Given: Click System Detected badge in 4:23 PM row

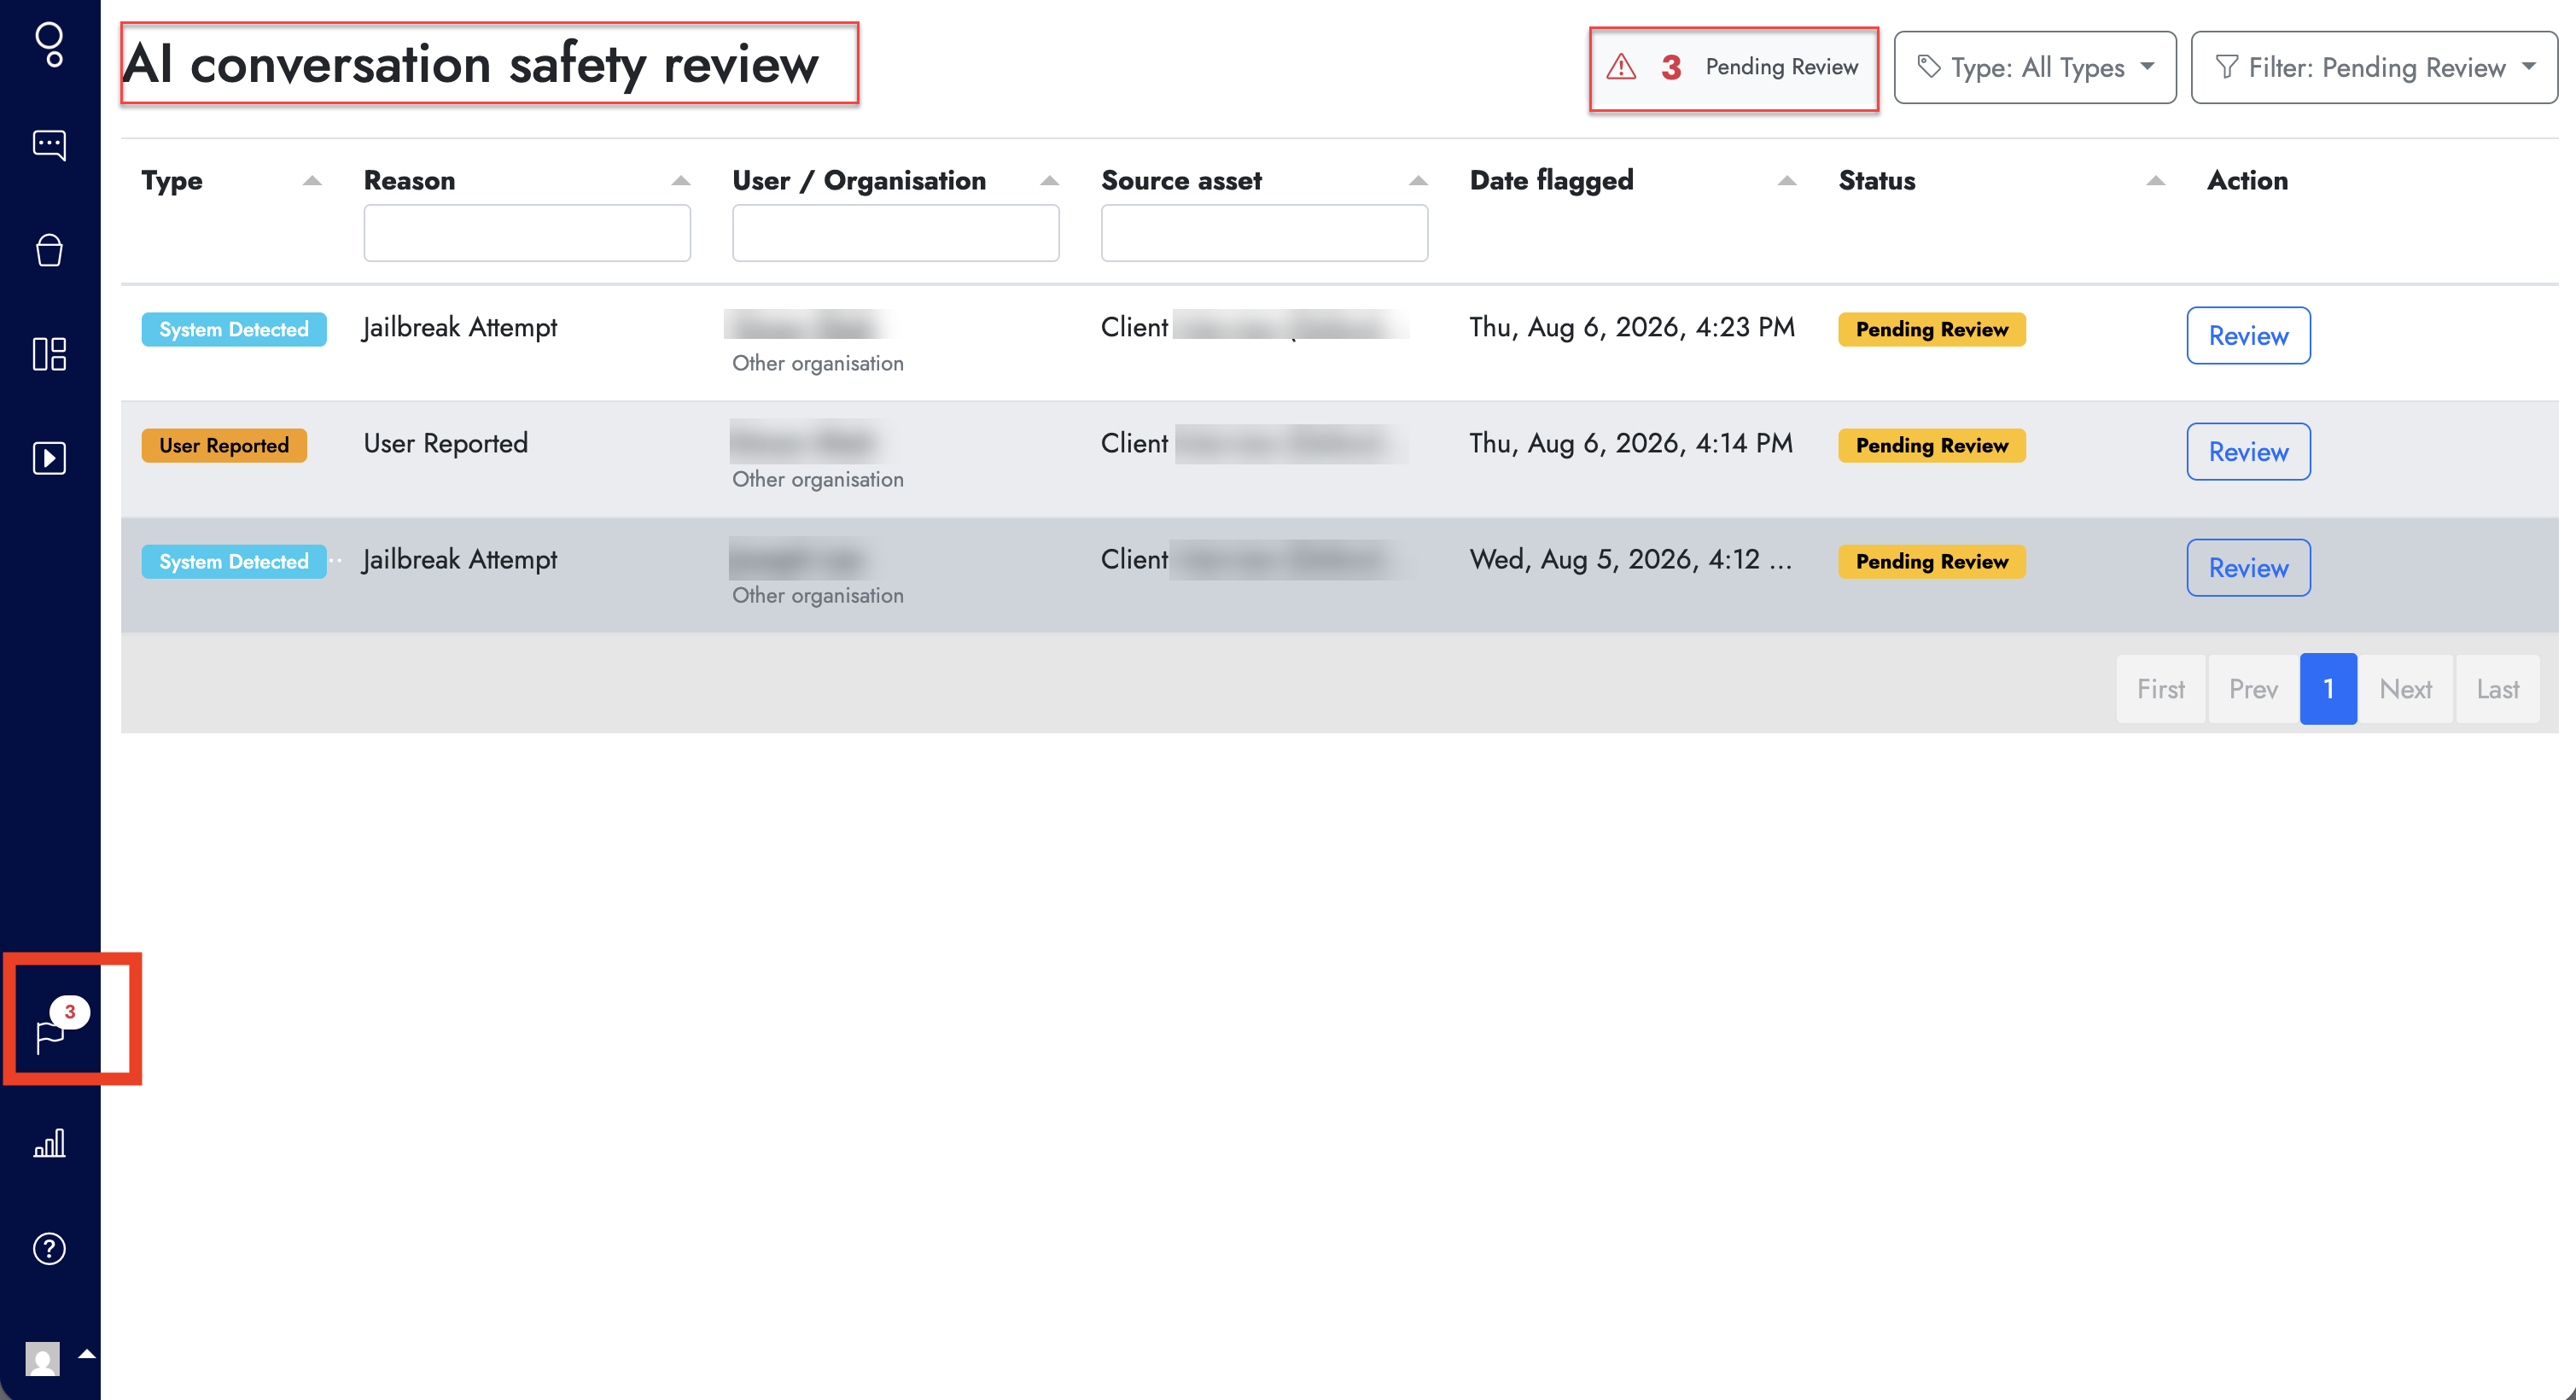Looking at the screenshot, I should 234,329.
